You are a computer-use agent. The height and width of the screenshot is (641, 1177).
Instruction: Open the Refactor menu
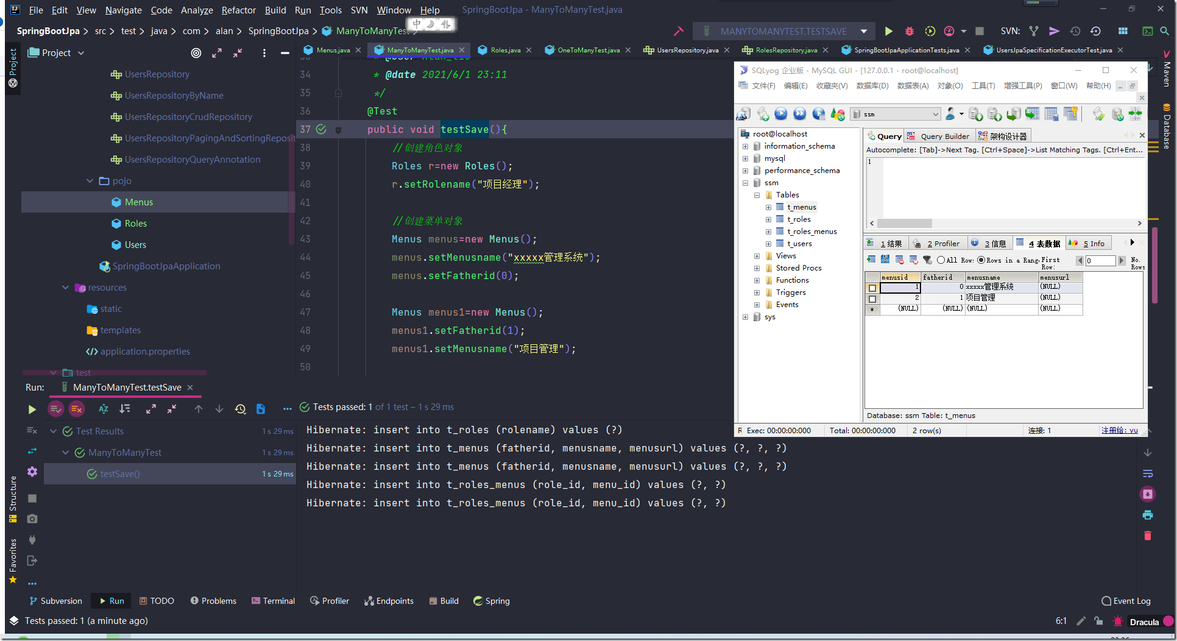pyautogui.click(x=239, y=10)
